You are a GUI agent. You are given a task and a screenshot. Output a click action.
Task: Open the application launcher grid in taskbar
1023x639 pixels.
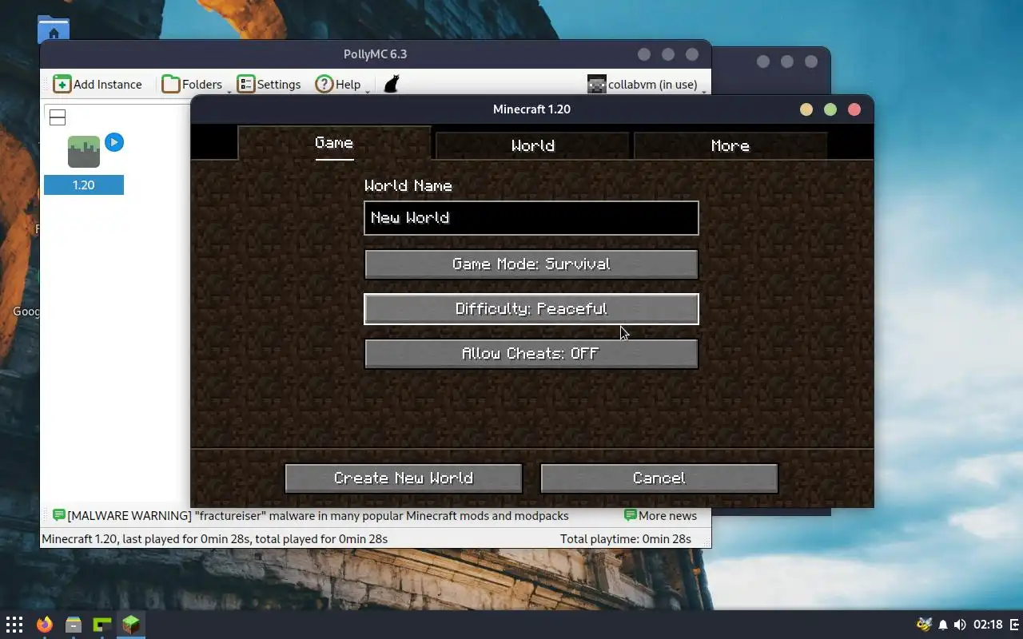pos(14,625)
